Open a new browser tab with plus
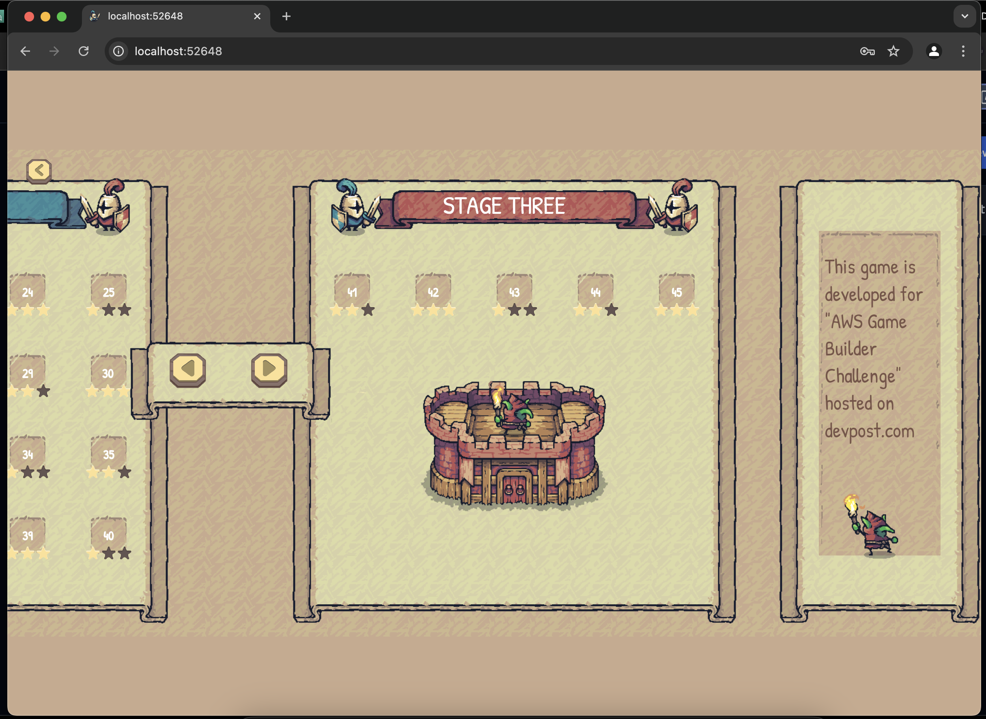The image size is (986, 719). (286, 17)
